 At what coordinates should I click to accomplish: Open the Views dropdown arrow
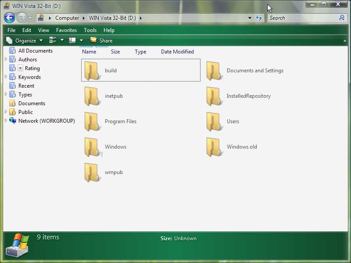point(62,40)
